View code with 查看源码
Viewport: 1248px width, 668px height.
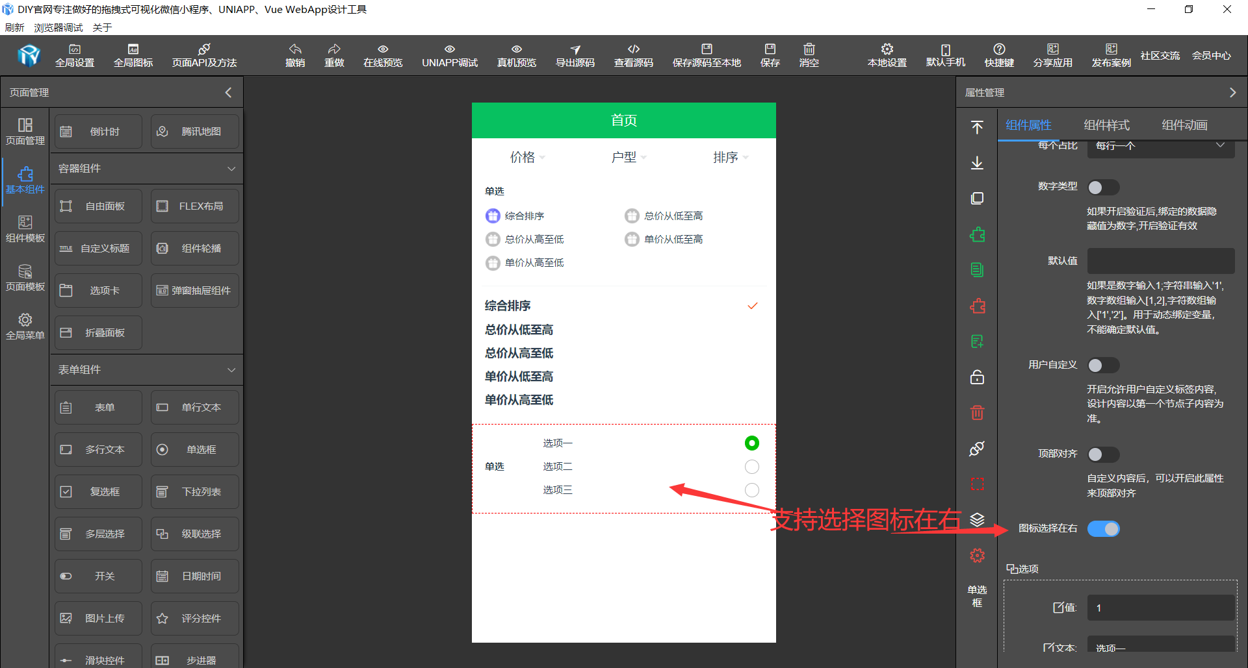point(634,56)
